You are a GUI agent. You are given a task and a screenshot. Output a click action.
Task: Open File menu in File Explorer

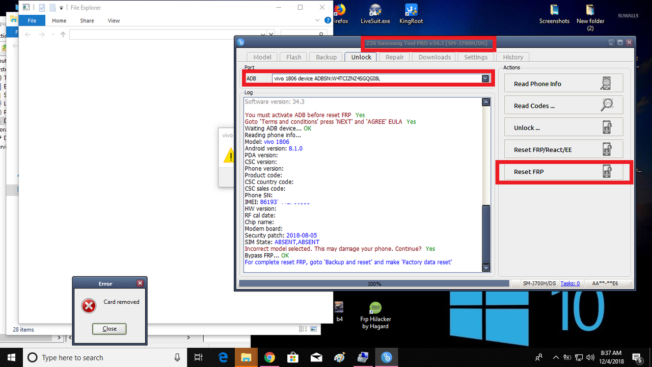32,20
